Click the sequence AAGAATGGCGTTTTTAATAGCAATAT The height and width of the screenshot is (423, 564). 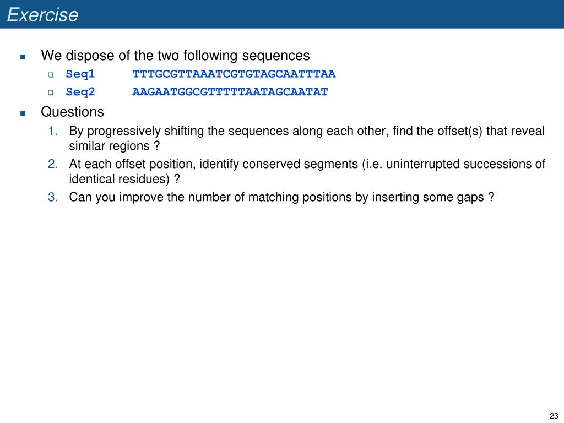coord(230,92)
